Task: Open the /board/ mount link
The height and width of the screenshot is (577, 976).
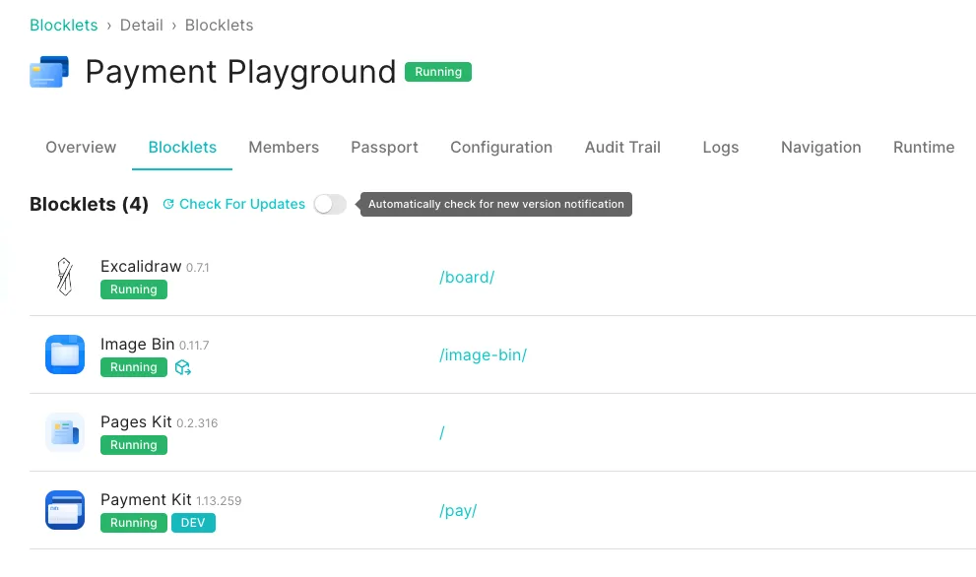Action: click(467, 277)
